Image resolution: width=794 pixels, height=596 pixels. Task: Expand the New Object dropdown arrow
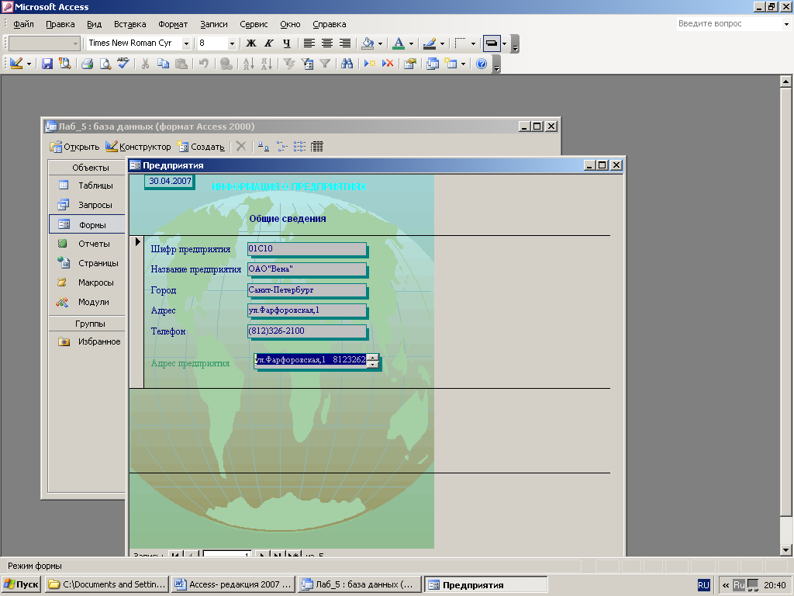tap(463, 64)
